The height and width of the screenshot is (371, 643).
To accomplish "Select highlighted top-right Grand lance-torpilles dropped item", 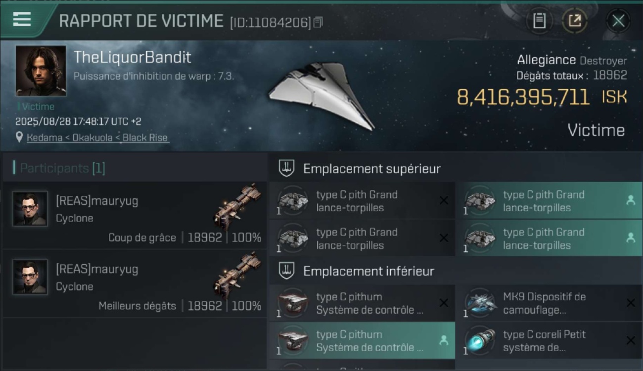I will point(549,200).
